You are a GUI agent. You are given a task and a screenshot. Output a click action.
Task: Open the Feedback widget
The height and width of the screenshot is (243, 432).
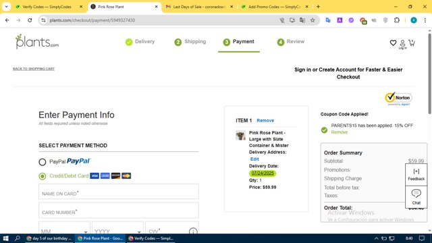[416, 174]
